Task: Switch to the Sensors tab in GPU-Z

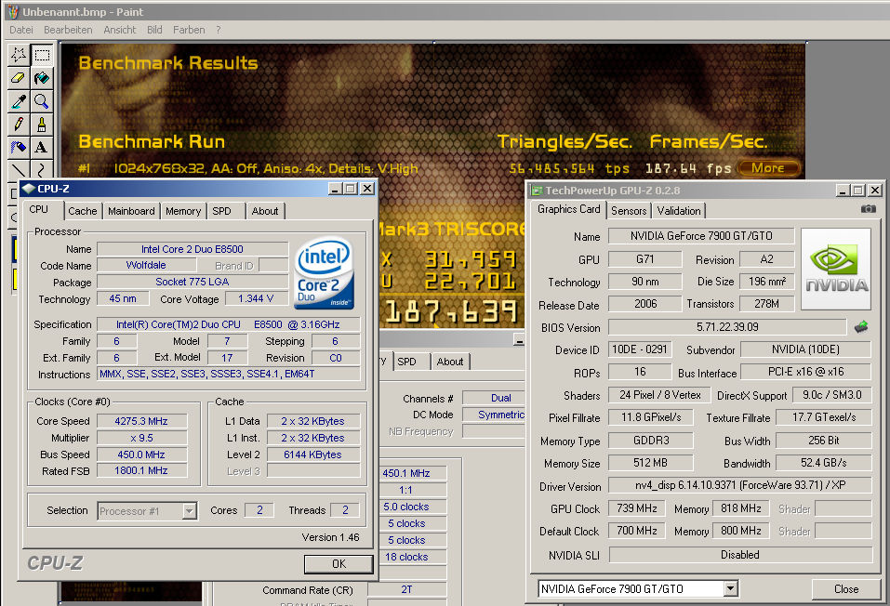Action: [629, 211]
